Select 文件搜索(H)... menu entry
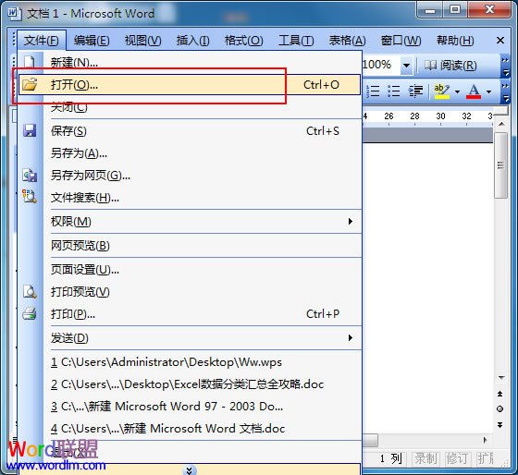Image resolution: width=518 pixels, height=475 pixels. point(190,198)
